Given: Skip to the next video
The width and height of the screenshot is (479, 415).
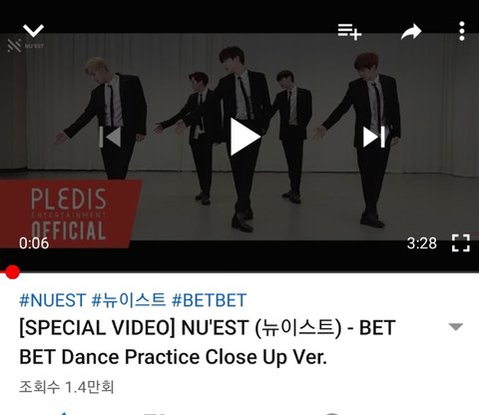Looking at the screenshot, I should [x=374, y=137].
